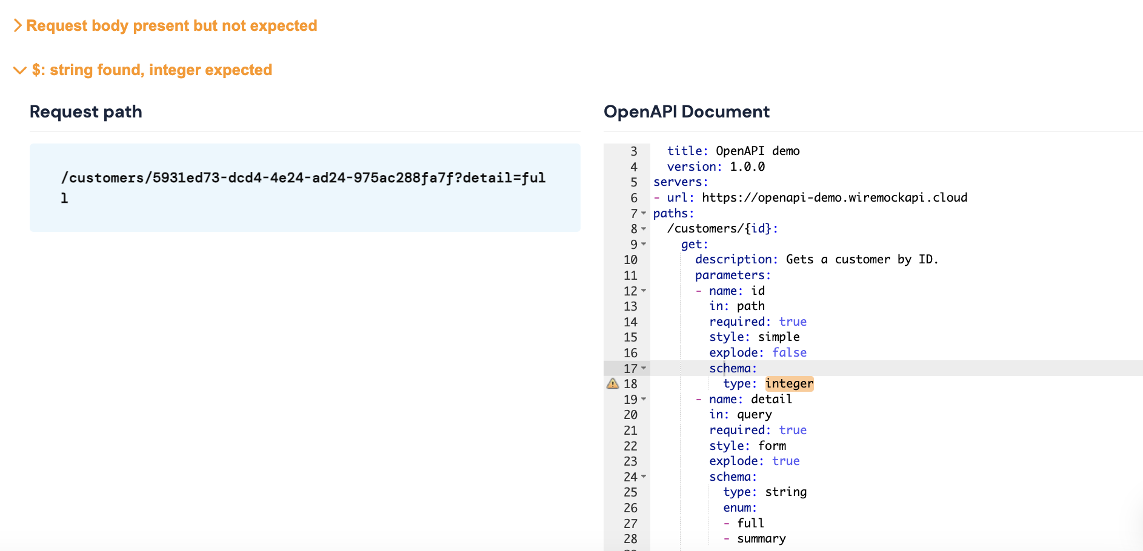This screenshot has height=551, width=1143.
Task: Fold the 'name: id' block at line 12
Action: click(644, 291)
